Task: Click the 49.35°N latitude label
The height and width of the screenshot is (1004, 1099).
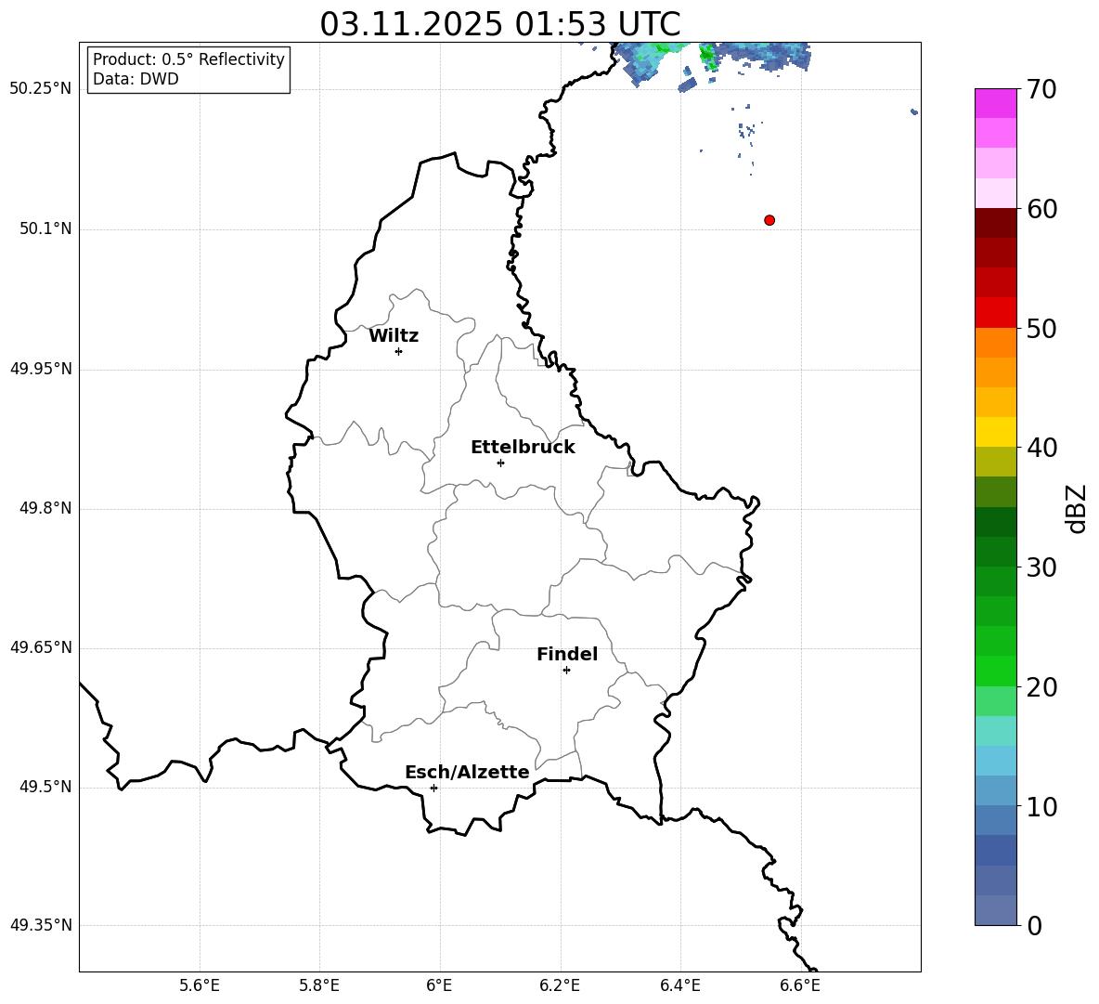Action: [x=41, y=925]
